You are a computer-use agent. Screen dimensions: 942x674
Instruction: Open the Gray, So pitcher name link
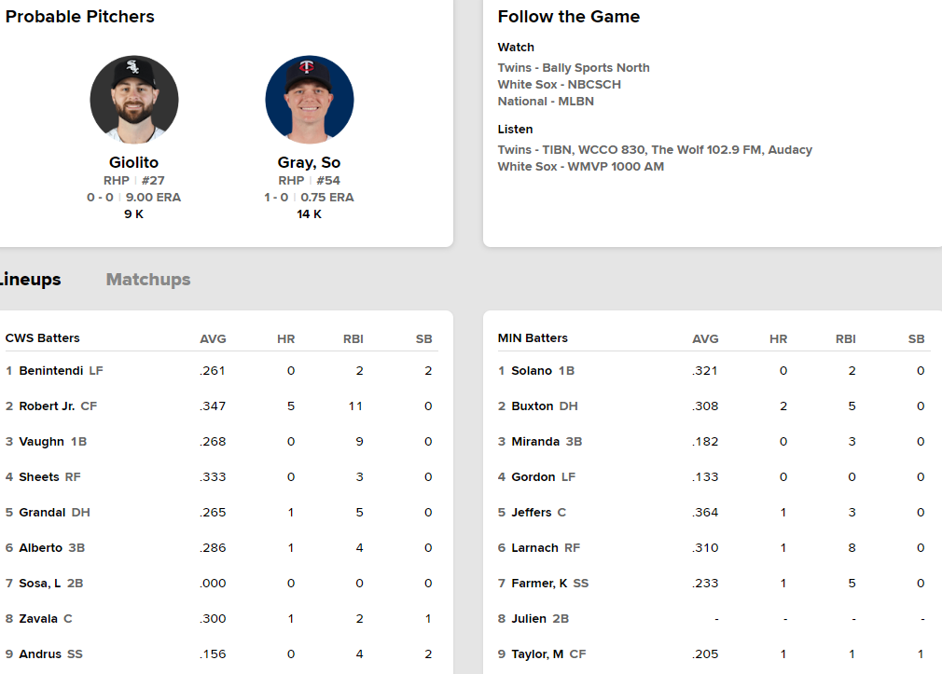[309, 162]
